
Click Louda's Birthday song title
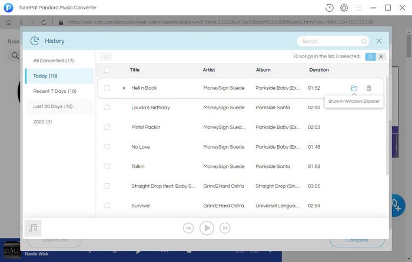151,108
